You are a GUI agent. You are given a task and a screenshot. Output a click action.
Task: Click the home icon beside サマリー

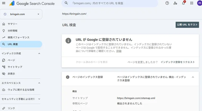tap(4, 24)
